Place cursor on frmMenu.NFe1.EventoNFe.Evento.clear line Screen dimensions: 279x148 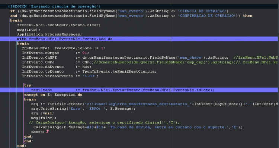pos(59,25)
